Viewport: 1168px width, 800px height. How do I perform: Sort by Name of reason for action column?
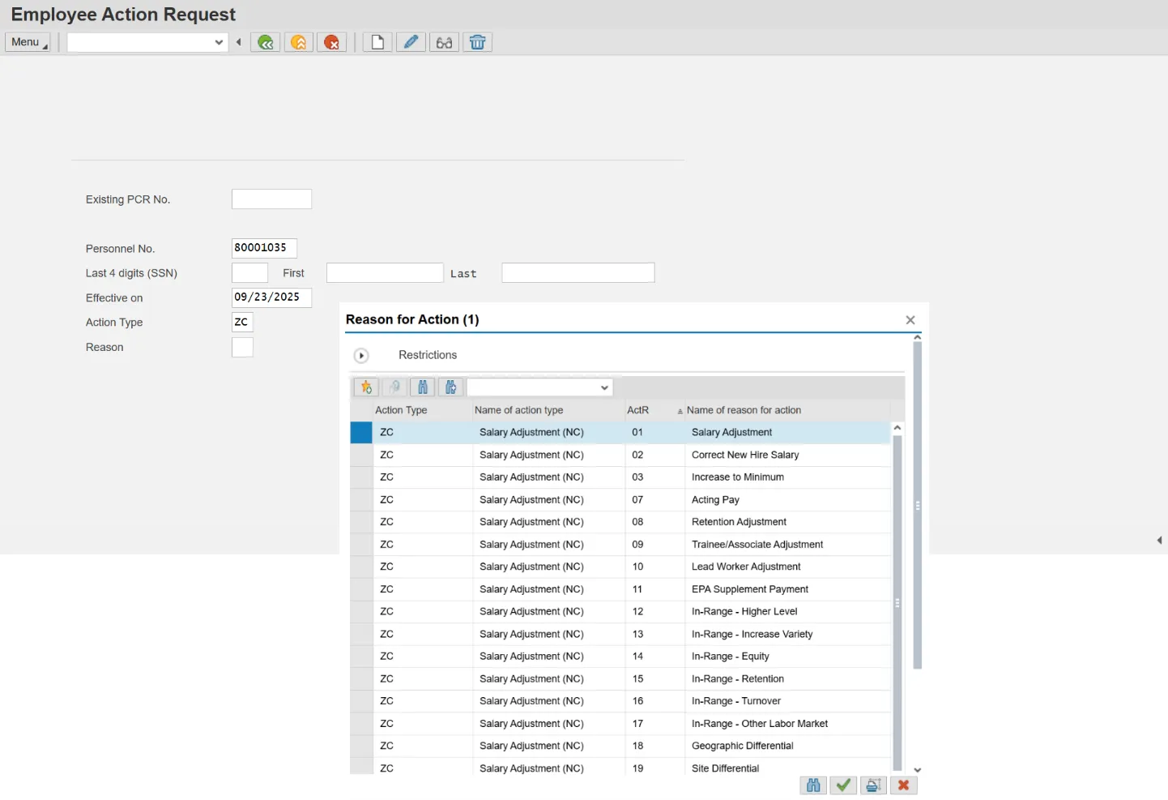click(743, 410)
